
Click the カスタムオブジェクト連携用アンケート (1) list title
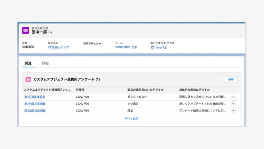point(67,80)
